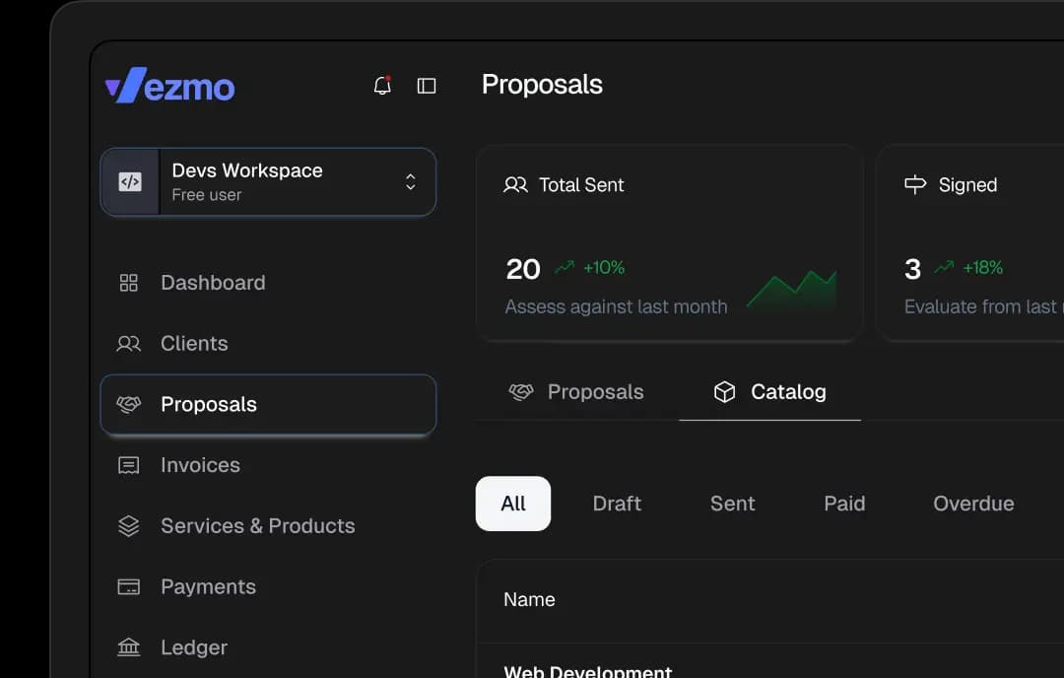Switch to the Proposals tab
Viewport: 1064px width, 678px height.
coord(576,391)
